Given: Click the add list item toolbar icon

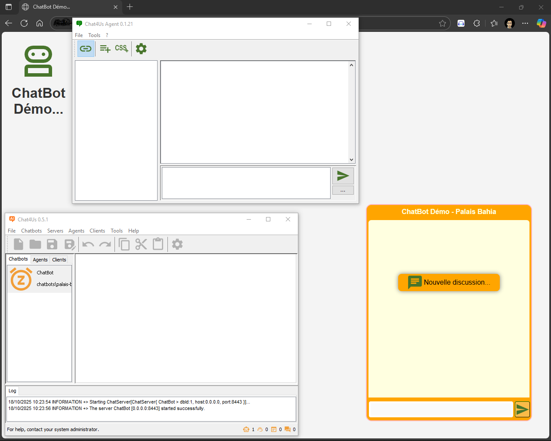Looking at the screenshot, I should (x=105, y=49).
